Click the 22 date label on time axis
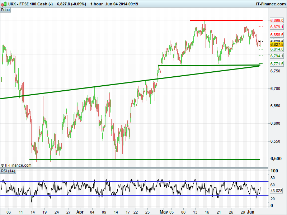Viewport: 287px width, 215px height. pyautogui.click(x=136, y=212)
